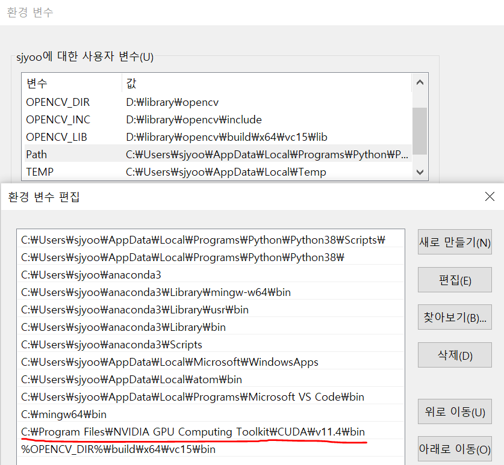This screenshot has height=465, width=504.
Task: Click the D:\library\opencv\include value cell
Action: pos(194,120)
